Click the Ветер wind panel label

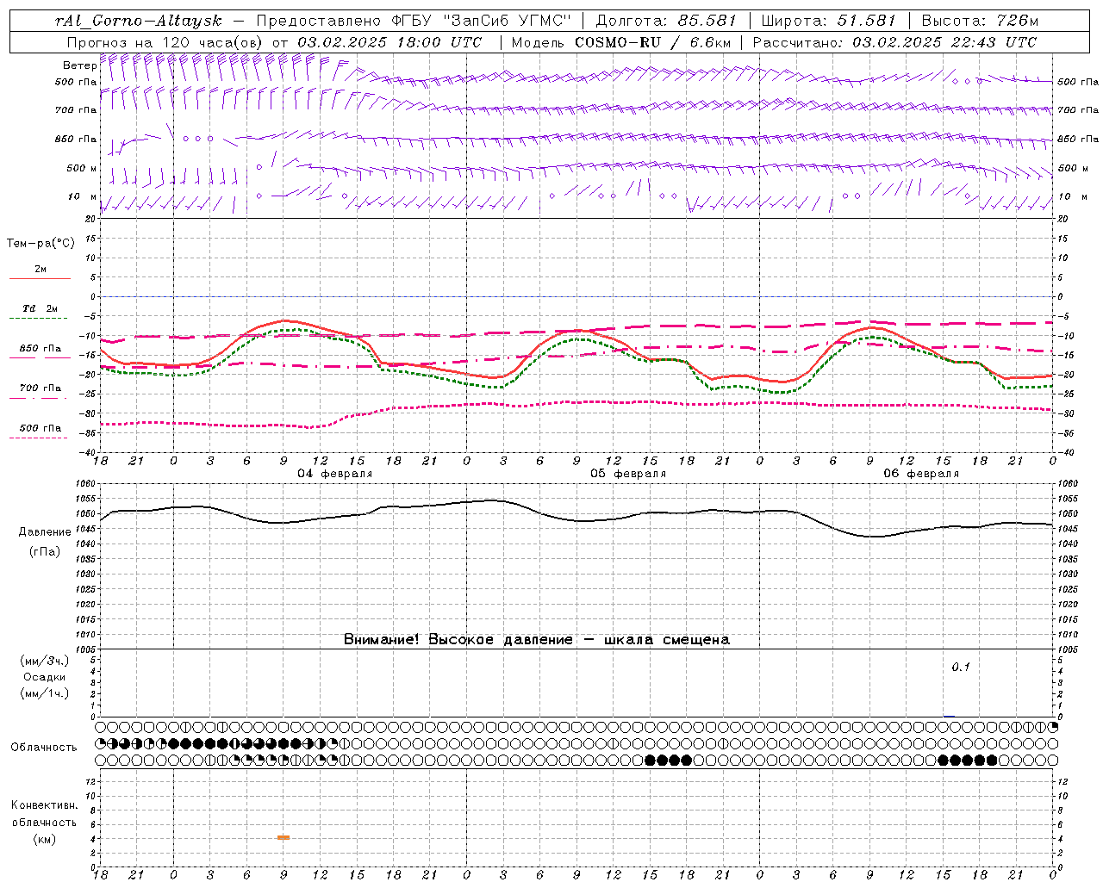click(80, 65)
